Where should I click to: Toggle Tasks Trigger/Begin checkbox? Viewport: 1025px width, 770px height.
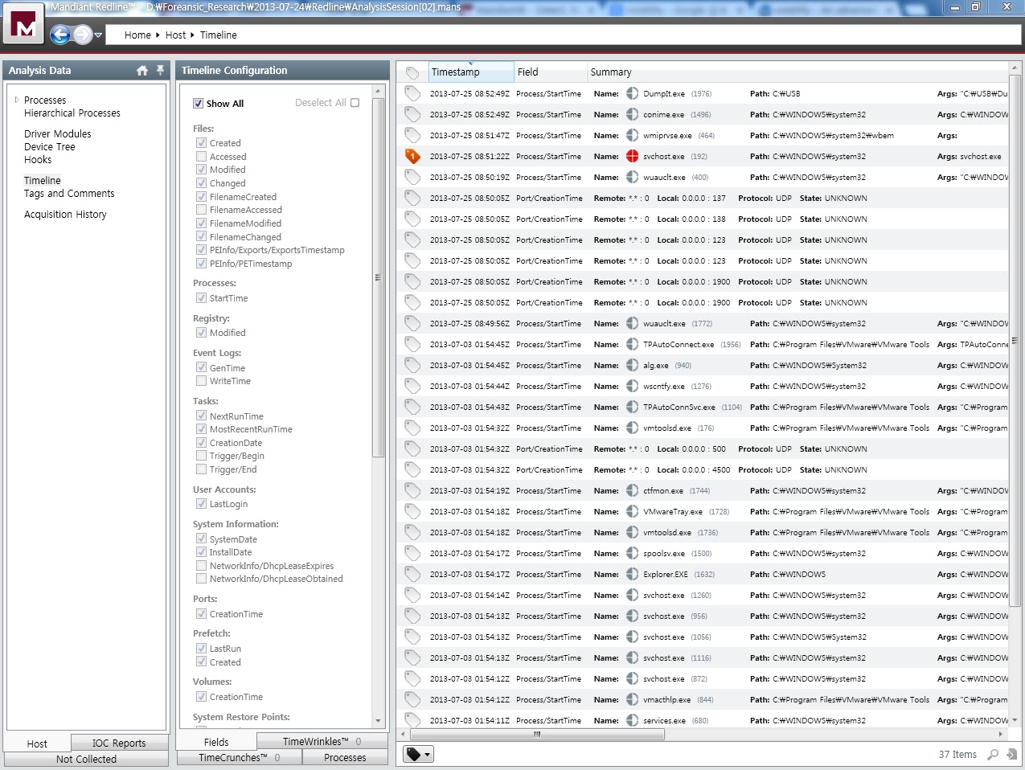202,456
